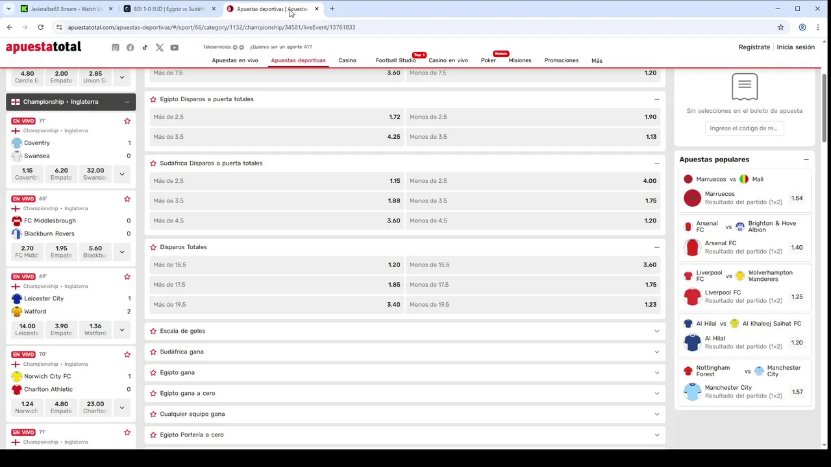Expand the Sudáfrica gana market
This screenshot has width=831, height=467.
(x=657, y=352)
